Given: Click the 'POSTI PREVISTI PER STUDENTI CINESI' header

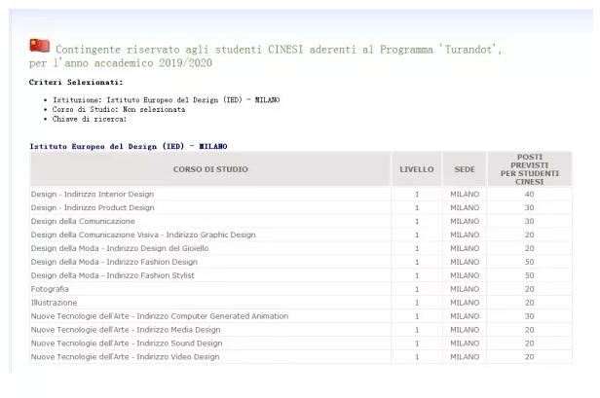Looking at the screenshot, I should [x=530, y=169].
